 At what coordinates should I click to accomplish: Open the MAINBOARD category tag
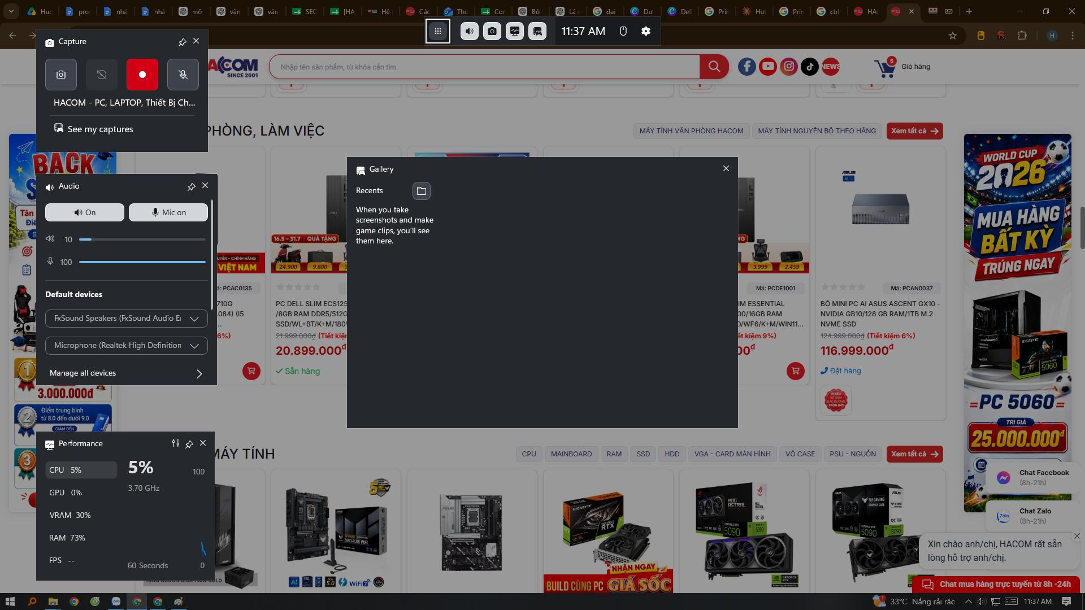(571, 454)
